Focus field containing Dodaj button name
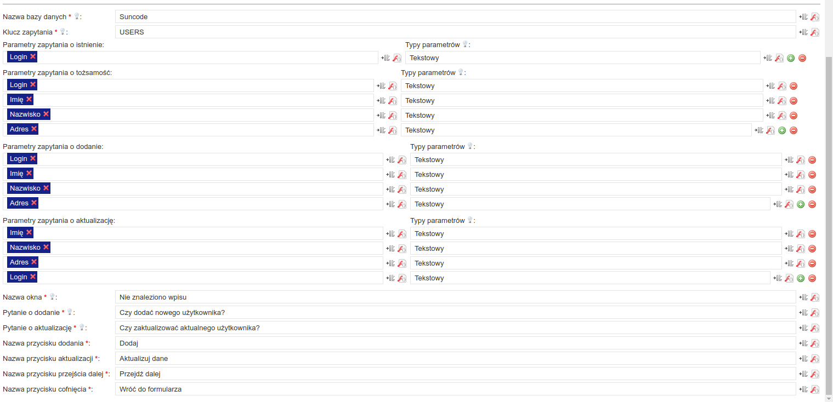833x402 pixels. (455, 343)
